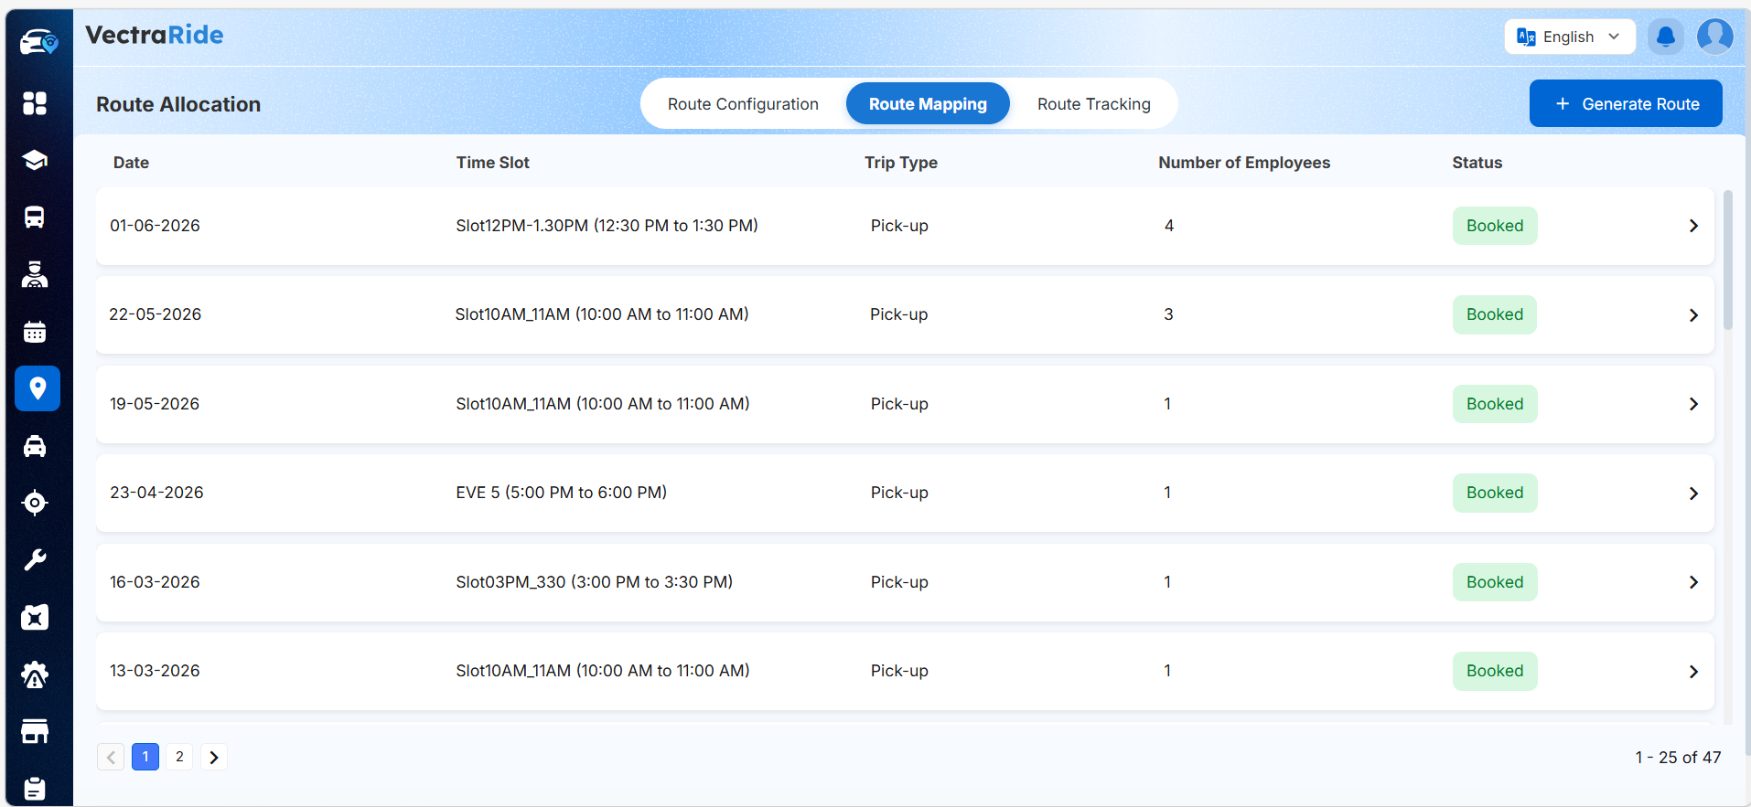Expand the 16-03-2026 route row
This screenshot has width=1751, height=807.
pos(1693,582)
